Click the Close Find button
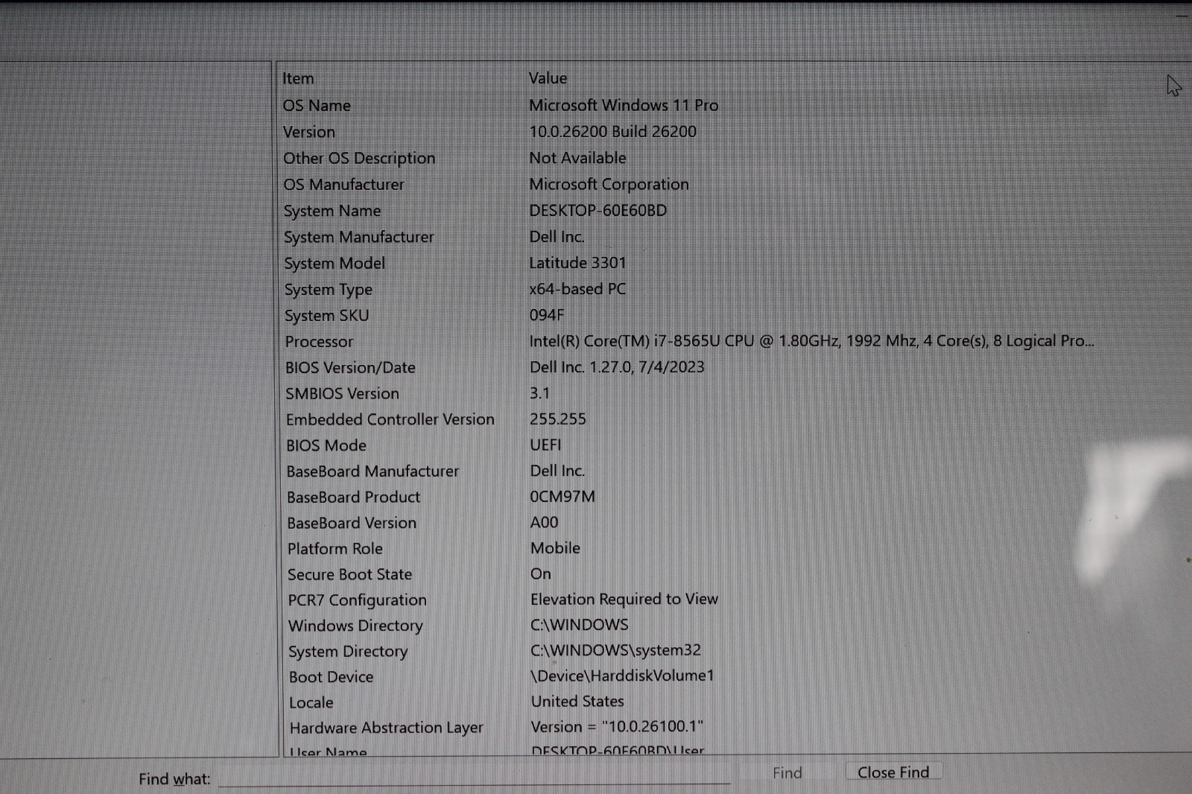Viewport: 1192px width, 794px height. (x=893, y=772)
